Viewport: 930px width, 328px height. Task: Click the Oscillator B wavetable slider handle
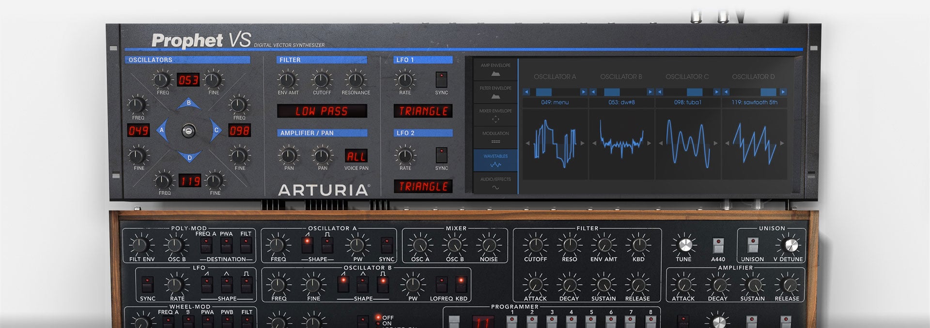(x=612, y=92)
